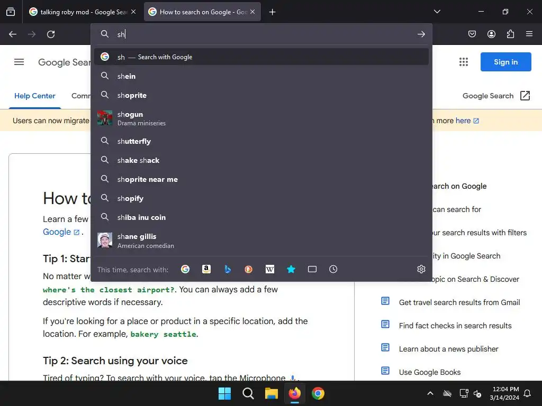Choose the shutterfly suggestion
542x406 pixels.
point(261,141)
